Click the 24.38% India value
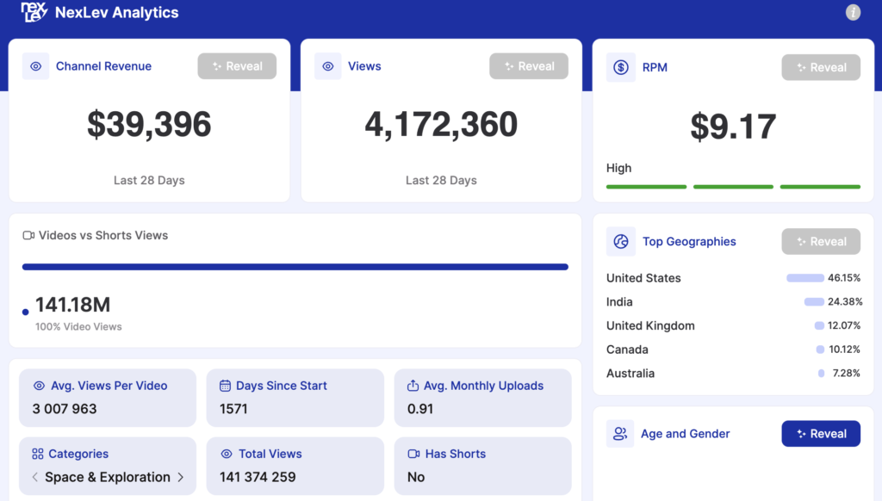This screenshot has width=882, height=501. [x=845, y=302]
